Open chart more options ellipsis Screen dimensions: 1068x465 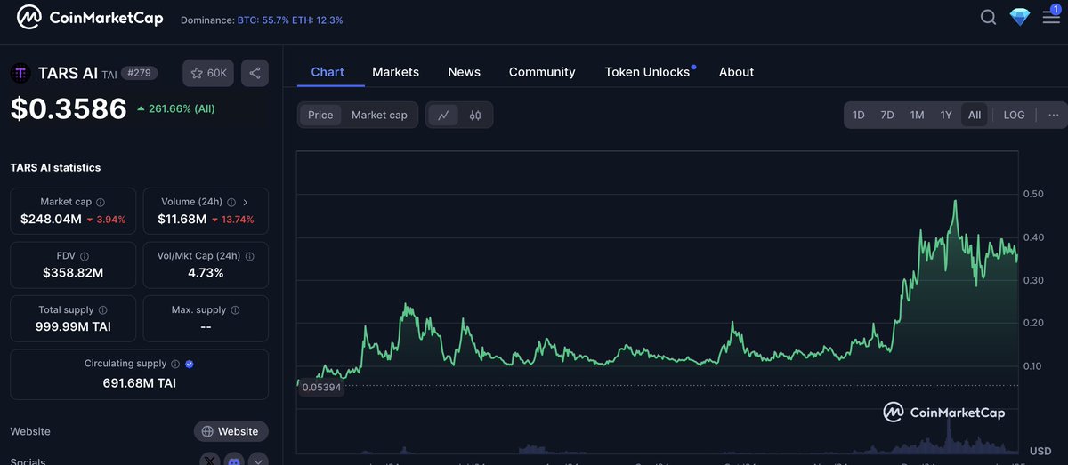(1054, 115)
